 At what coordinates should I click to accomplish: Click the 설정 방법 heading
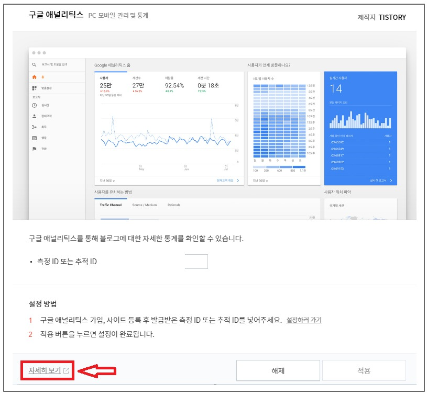[43, 303]
